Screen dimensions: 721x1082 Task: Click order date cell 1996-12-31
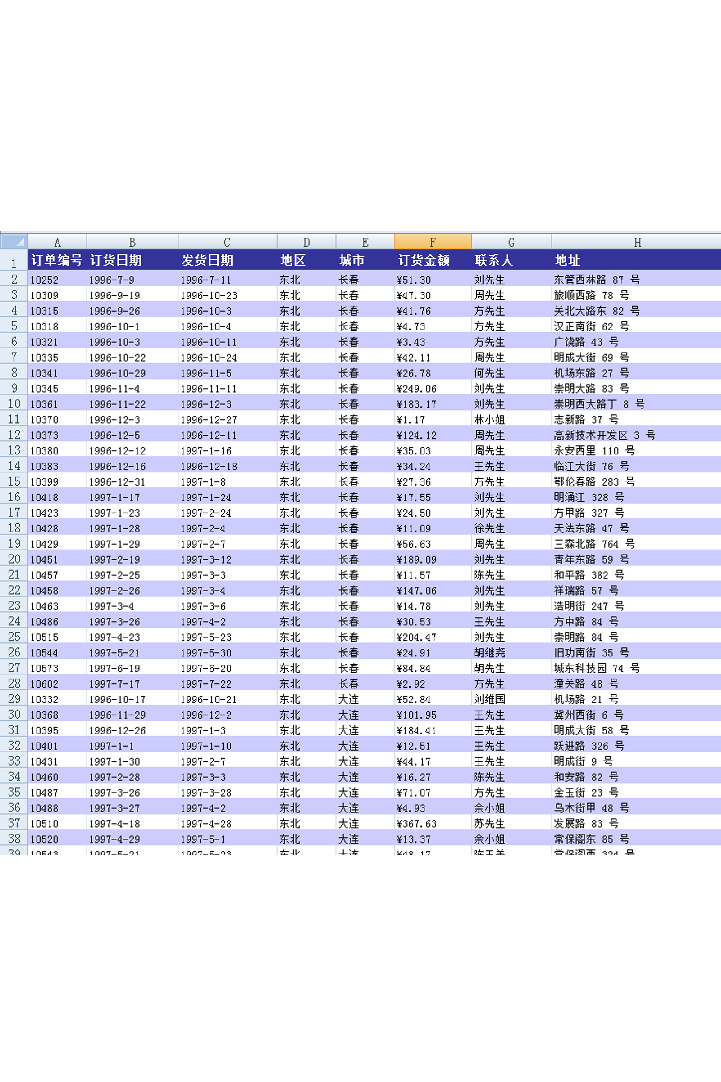coord(132,481)
